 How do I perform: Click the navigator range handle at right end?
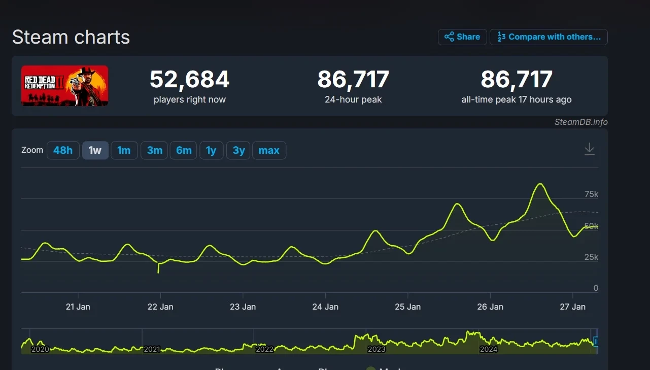pyautogui.click(x=596, y=342)
